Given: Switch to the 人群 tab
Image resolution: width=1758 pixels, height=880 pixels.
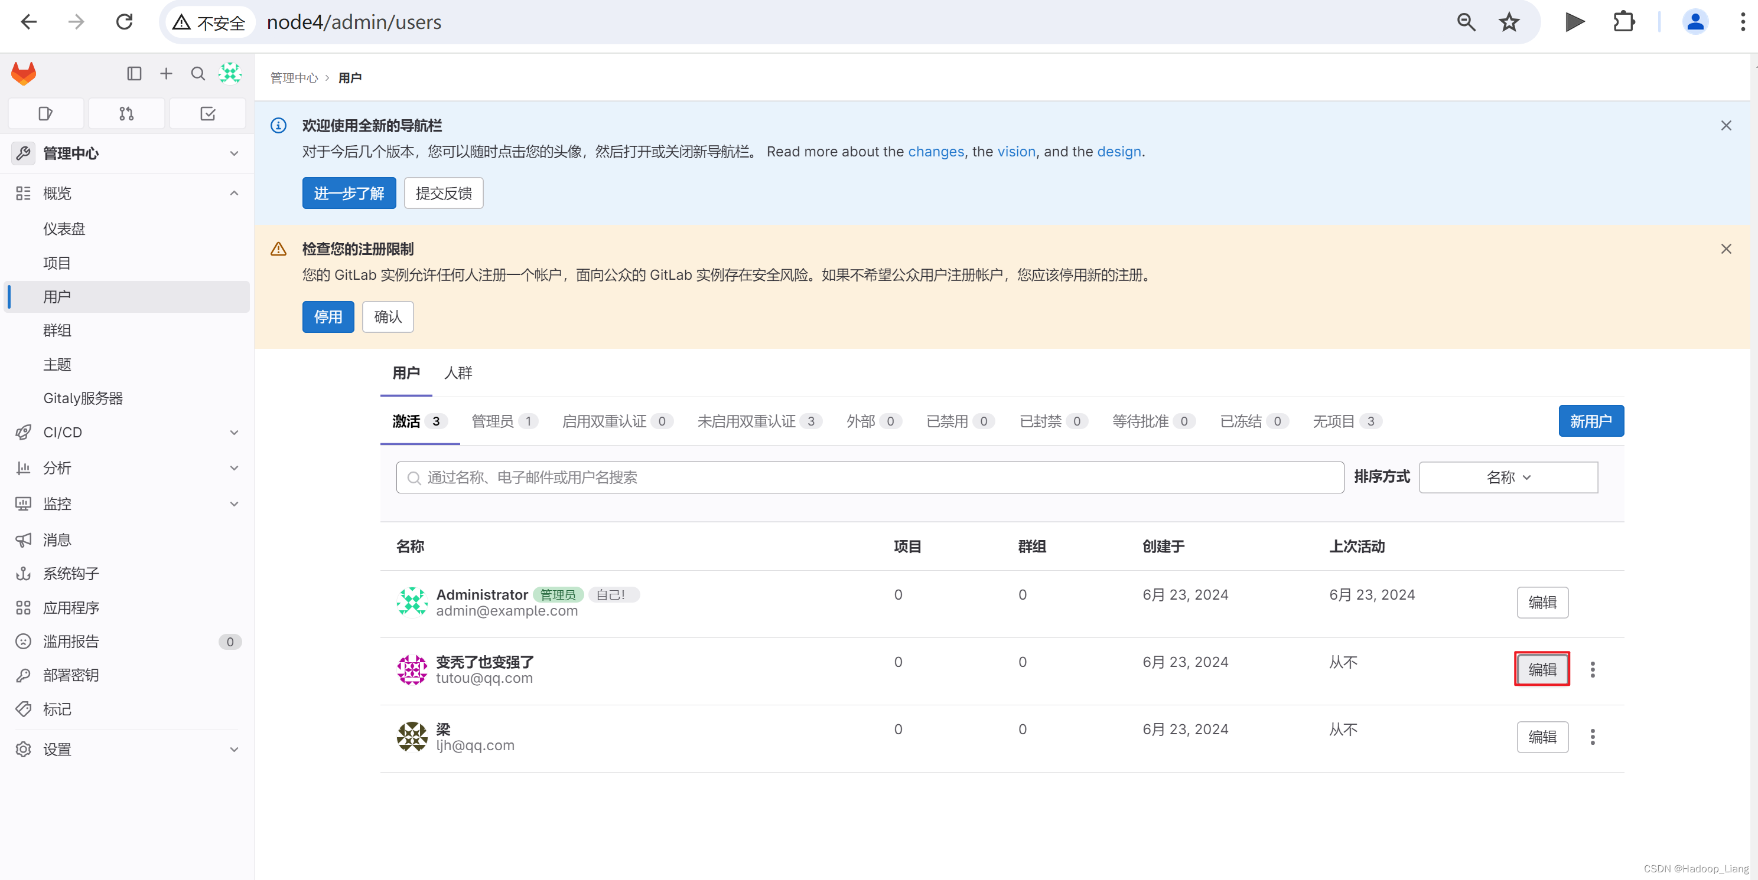Looking at the screenshot, I should coord(458,373).
